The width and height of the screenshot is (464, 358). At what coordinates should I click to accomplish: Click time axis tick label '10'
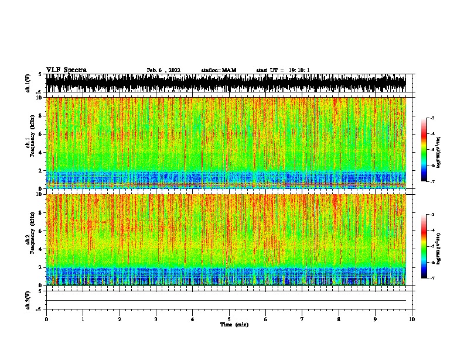(412, 319)
